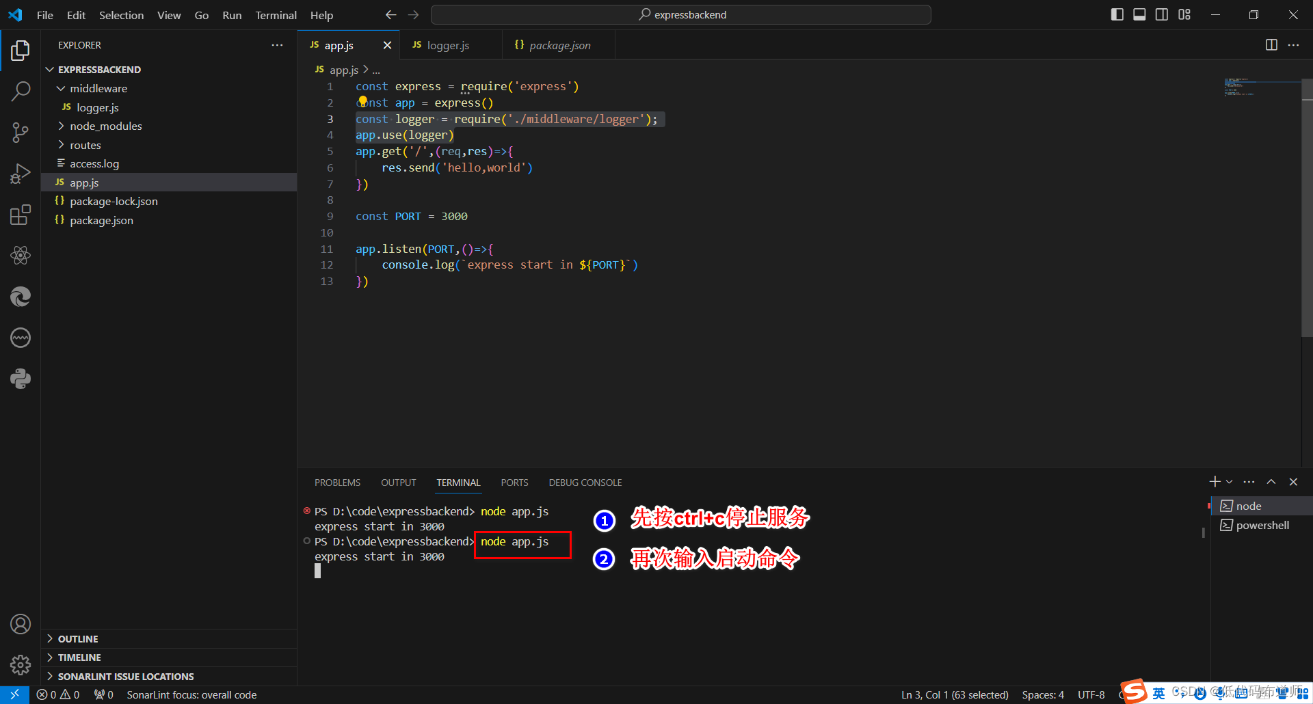
Task: Click the lightbulb code action on line 2
Action: point(362,101)
